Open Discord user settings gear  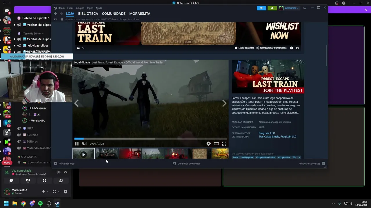[x=66, y=192]
